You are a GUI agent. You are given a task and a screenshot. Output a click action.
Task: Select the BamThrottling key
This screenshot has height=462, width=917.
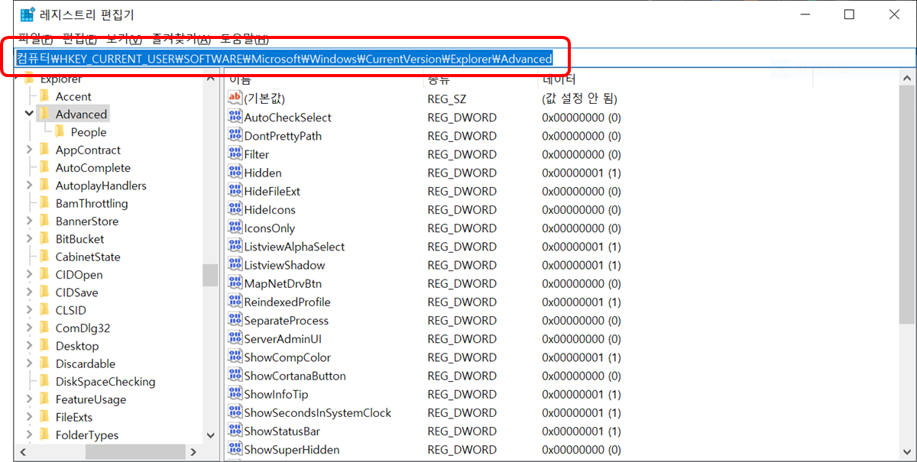coord(91,203)
